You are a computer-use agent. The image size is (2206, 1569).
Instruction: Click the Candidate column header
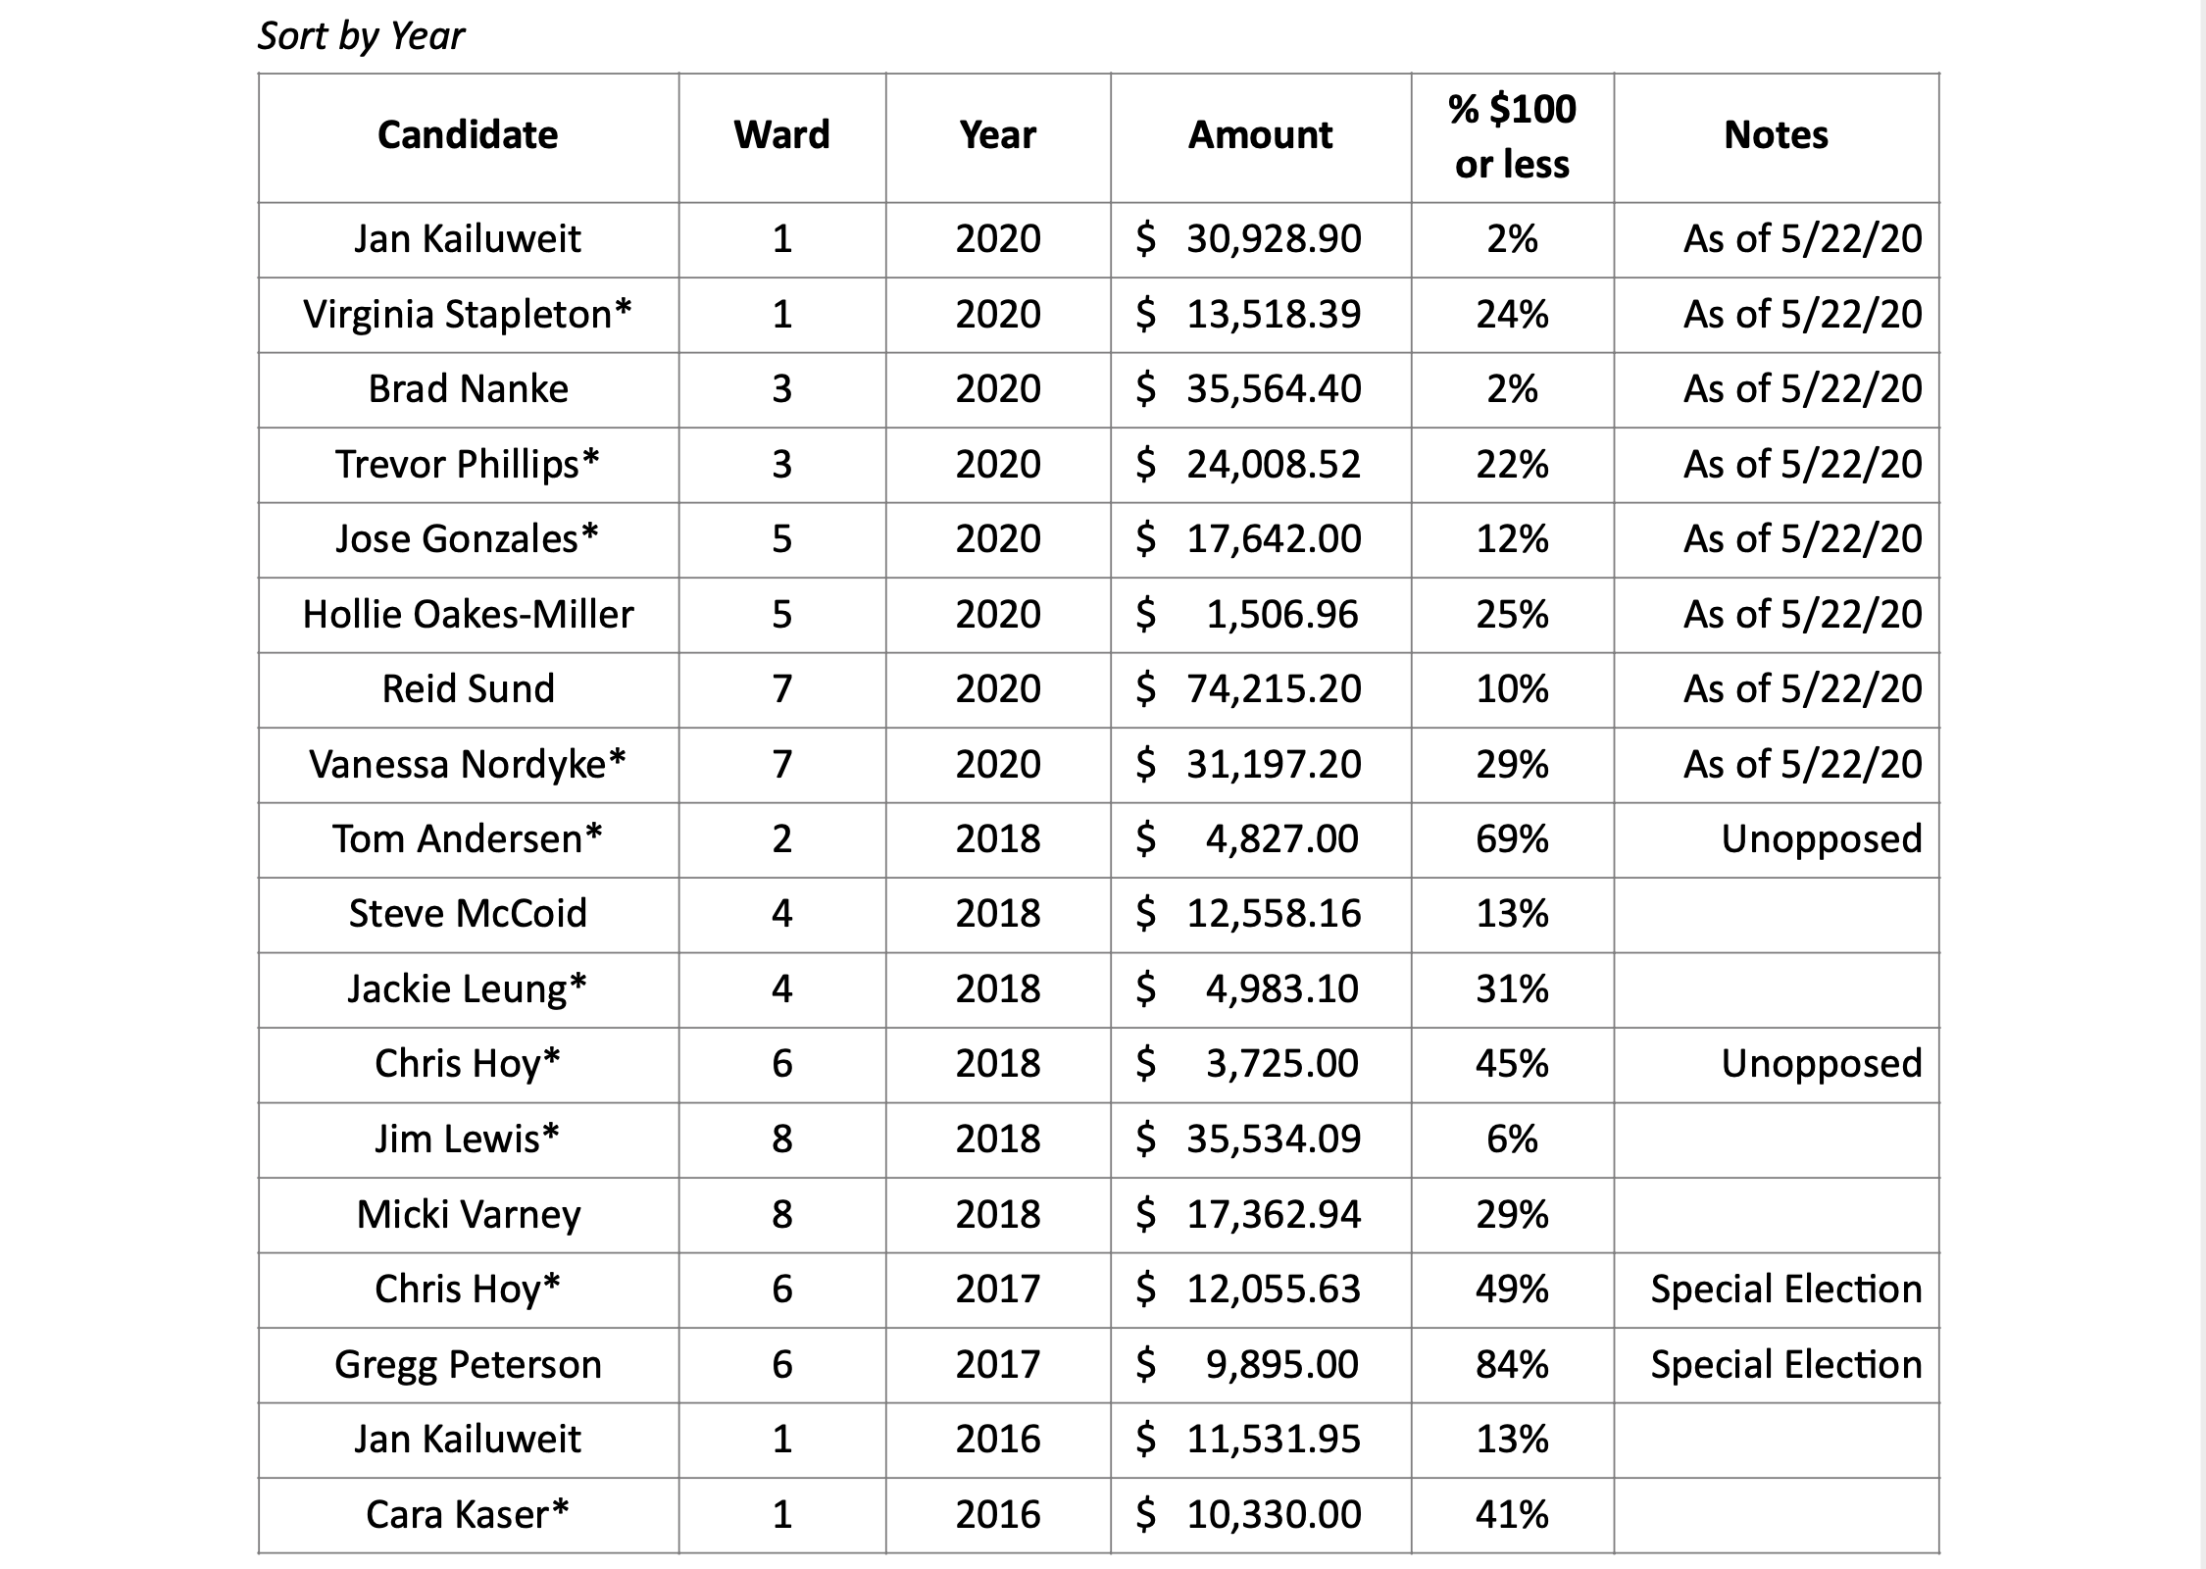468,135
